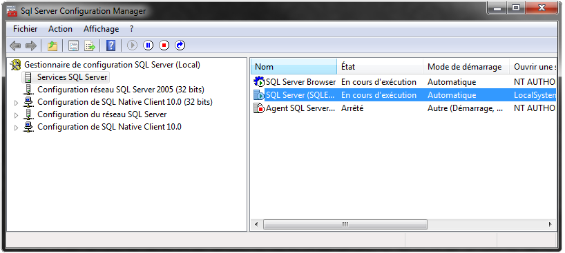Click the Start service play icon
Screen dimensions: 565x253
(132, 45)
